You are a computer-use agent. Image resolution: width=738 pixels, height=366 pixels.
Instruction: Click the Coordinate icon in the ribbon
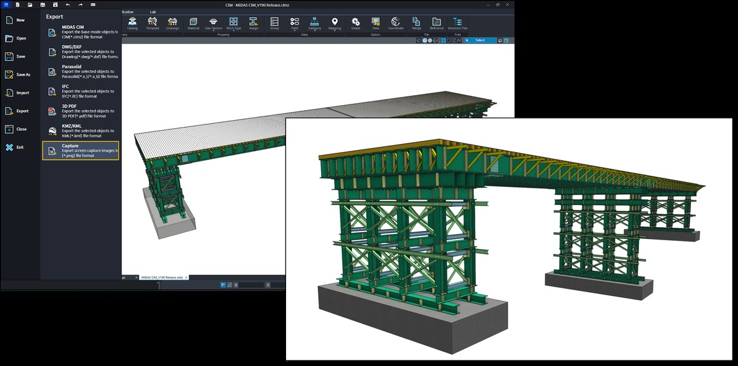pyautogui.click(x=396, y=24)
